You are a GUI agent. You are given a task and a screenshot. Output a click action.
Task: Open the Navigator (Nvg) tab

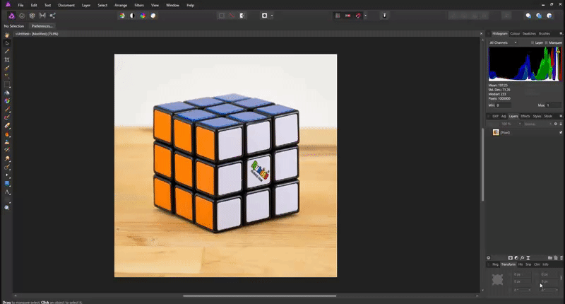pos(495,264)
